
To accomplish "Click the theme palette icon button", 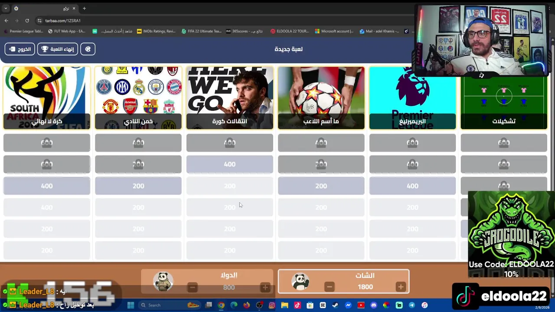I will 88,49.
